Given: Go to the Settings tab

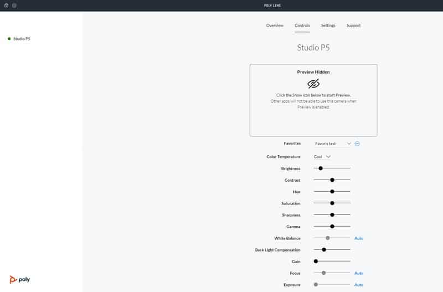Looking at the screenshot, I should 328,25.
